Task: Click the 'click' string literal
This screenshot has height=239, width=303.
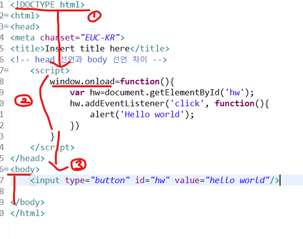Action: (x=187, y=104)
